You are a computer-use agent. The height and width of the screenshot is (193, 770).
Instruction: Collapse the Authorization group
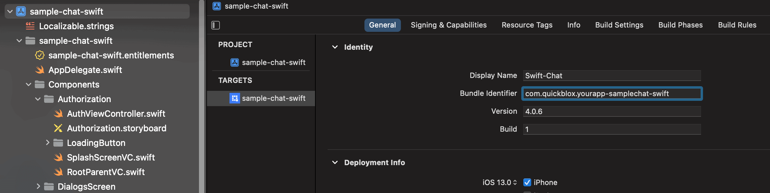pos(38,99)
